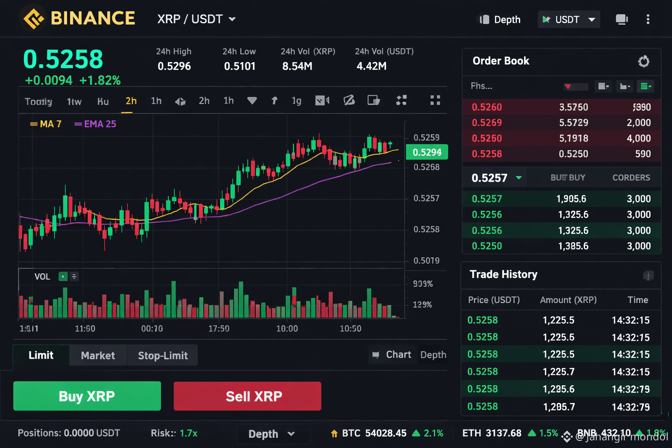Click the CORDERS column header
Viewport: 672px width, 448px height.
631,178
